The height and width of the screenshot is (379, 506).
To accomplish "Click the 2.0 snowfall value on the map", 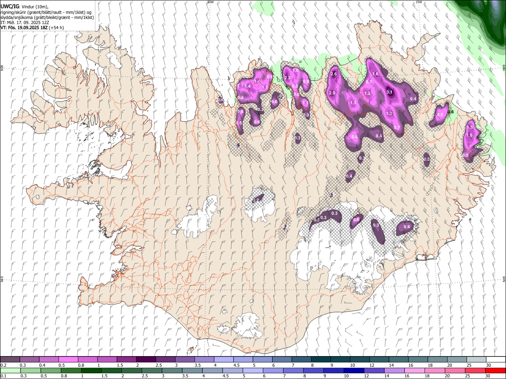I will 332,93.
